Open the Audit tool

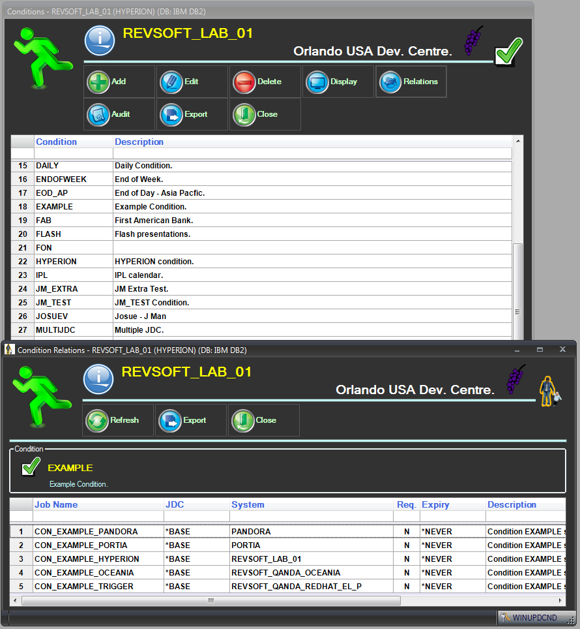[x=119, y=114]
